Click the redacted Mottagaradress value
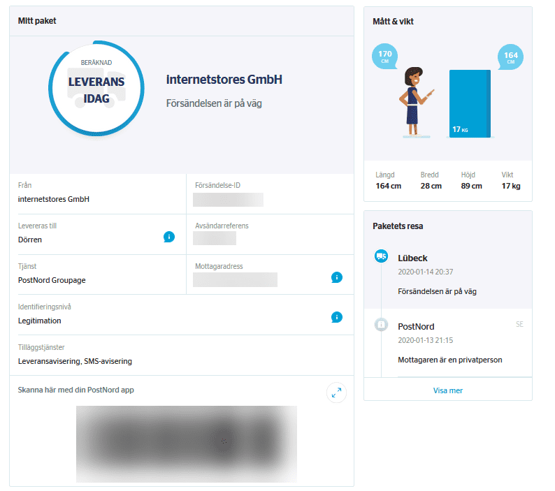The height and width of the screenshot is (491, 555). click(235, 279)
